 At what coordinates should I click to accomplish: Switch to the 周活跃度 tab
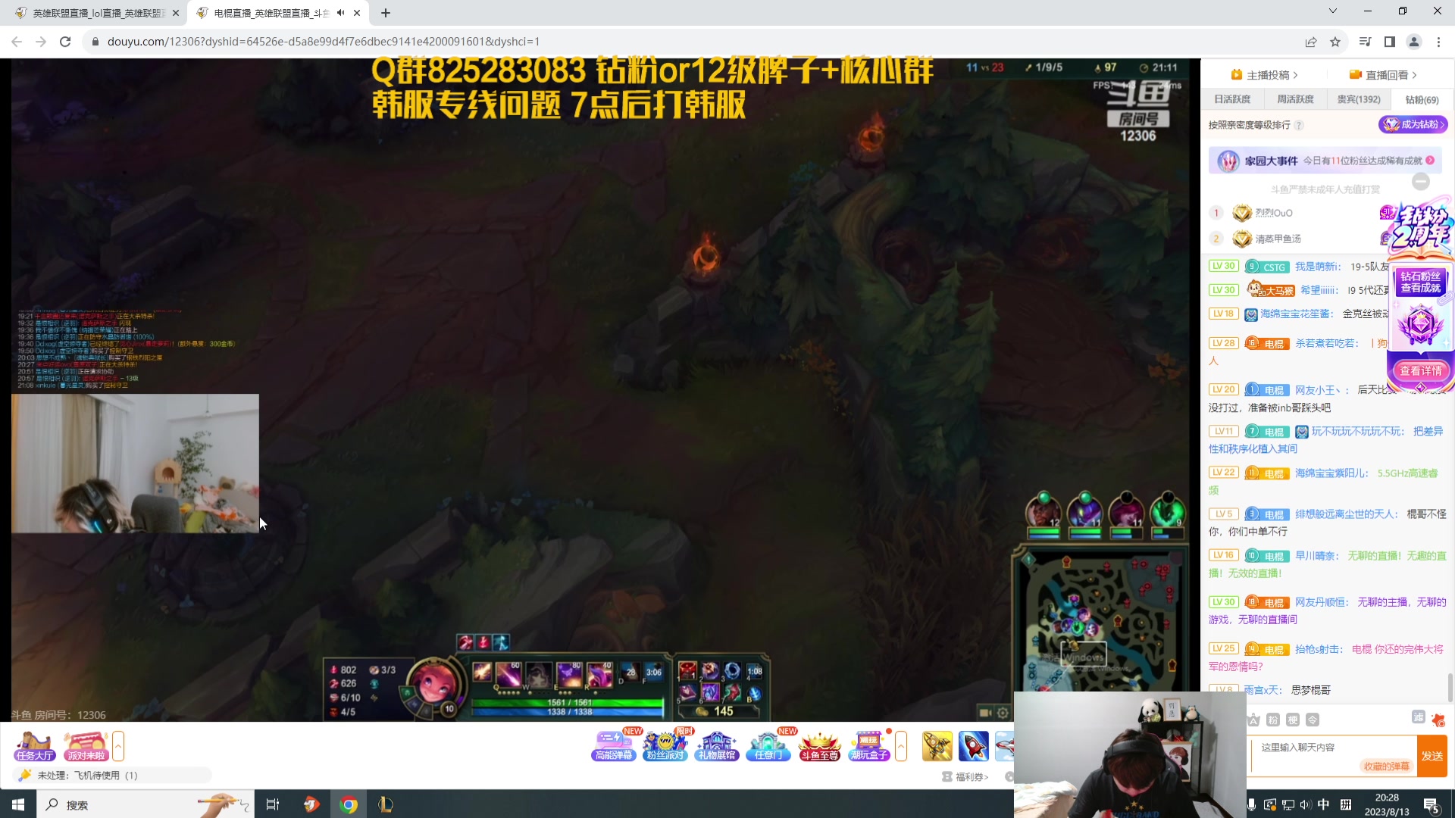1295,99
